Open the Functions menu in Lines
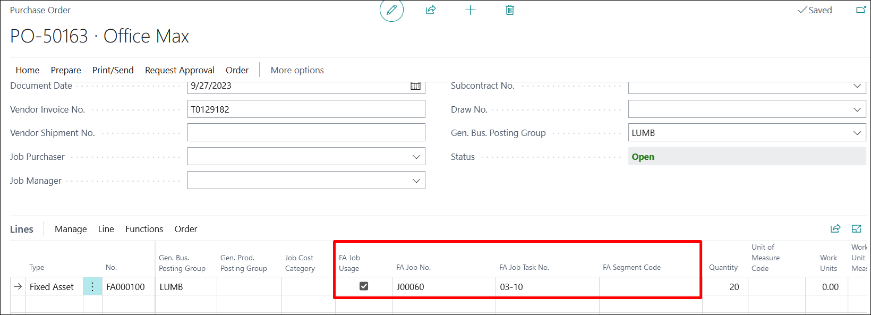This screenshot has width=871, height=315. click(144, 229)
